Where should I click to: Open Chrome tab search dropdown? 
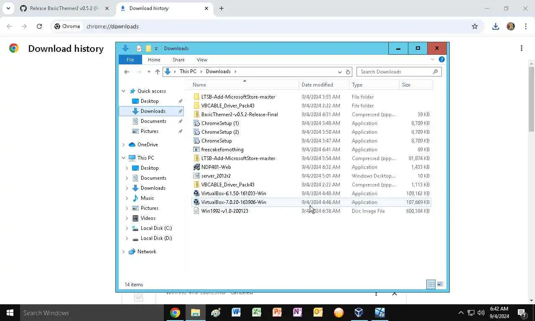(x=8, y=8)
